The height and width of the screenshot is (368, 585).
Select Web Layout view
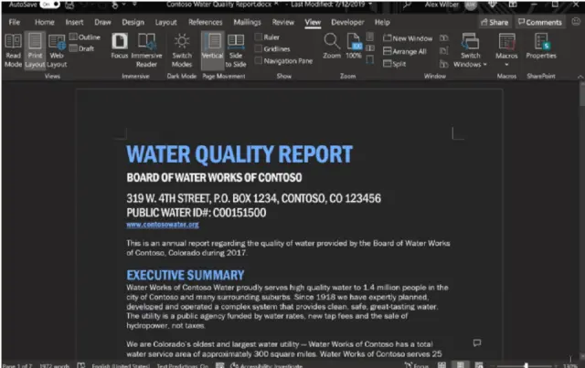[x=57, y=49]
